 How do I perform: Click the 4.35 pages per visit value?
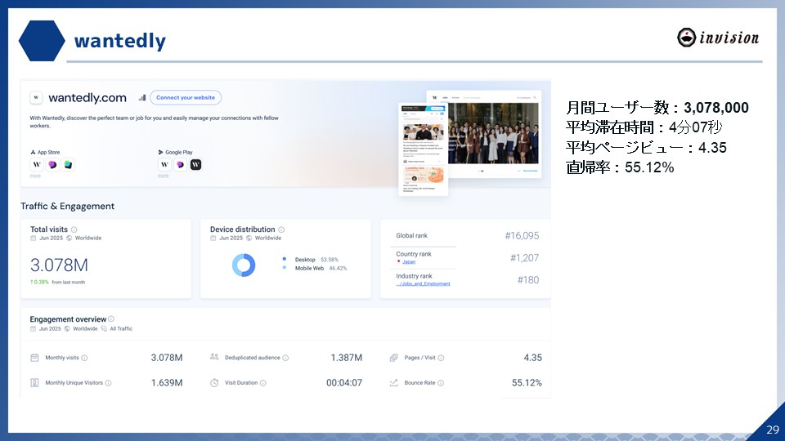[x=532, y=358]
